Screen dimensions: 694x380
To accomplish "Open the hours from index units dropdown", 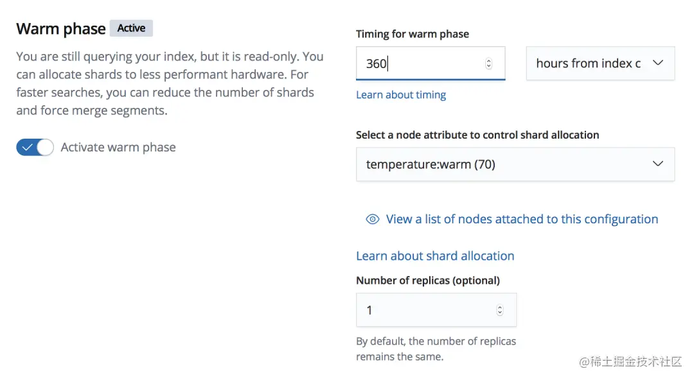I will click(x=588, y=63).
